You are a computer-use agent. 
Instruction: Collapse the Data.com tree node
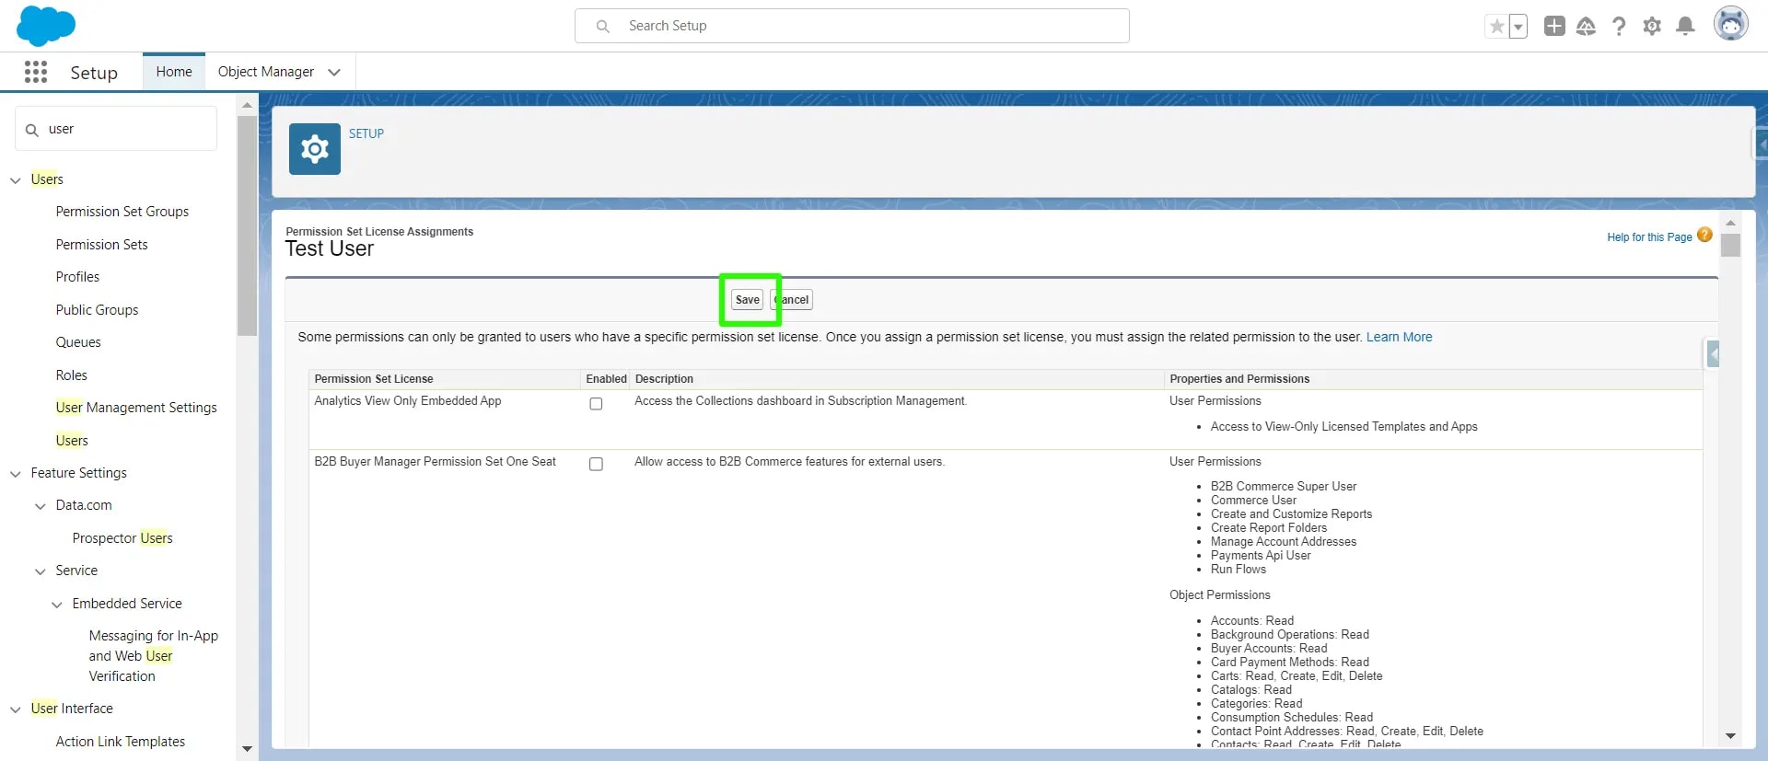click(41, 506)
